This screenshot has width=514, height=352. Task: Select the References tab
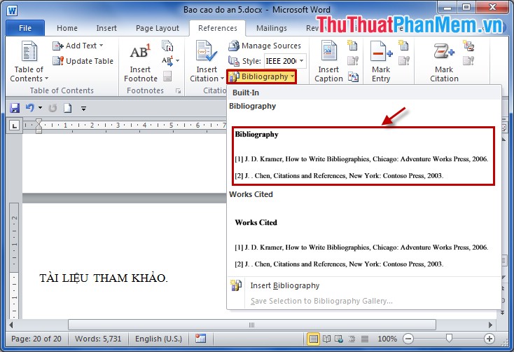pos(218,28)
